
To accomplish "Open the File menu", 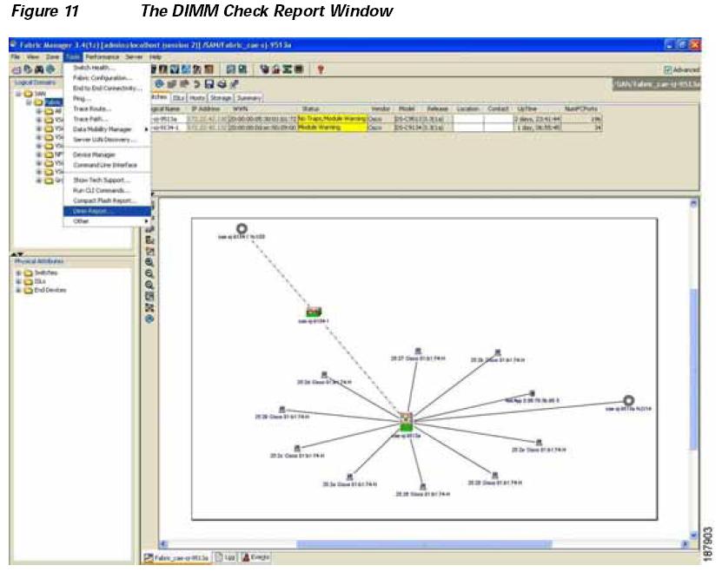I will tap(16, 56).
